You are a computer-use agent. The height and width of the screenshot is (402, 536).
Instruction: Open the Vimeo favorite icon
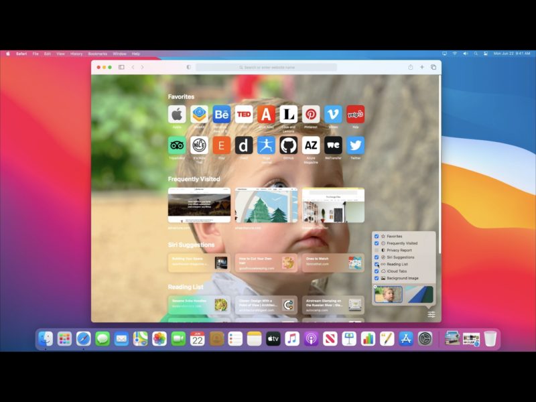click(333, 114)
